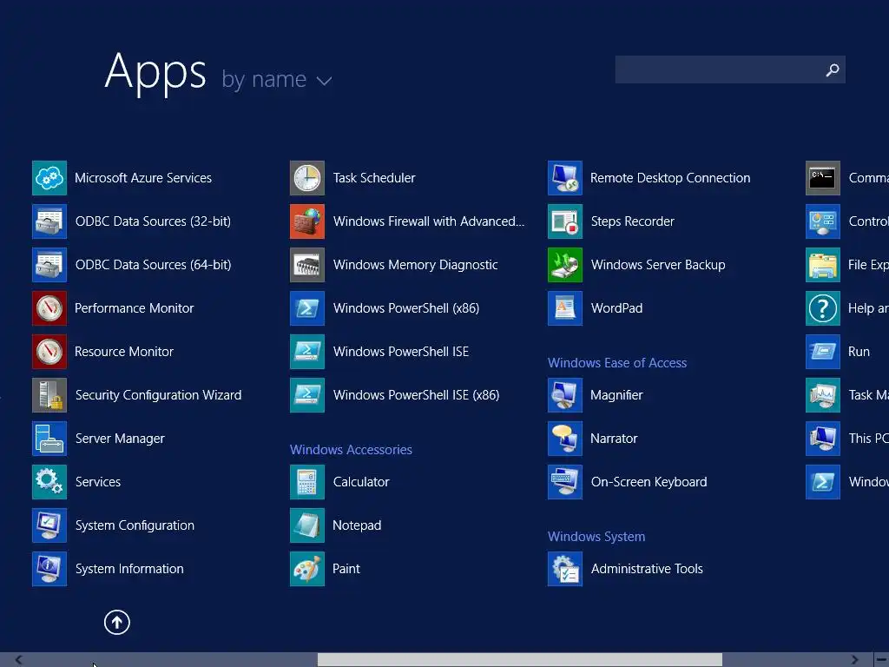Click the 'Calculator' label text
This screenshot has width=889, height=667.
(361, 482)
